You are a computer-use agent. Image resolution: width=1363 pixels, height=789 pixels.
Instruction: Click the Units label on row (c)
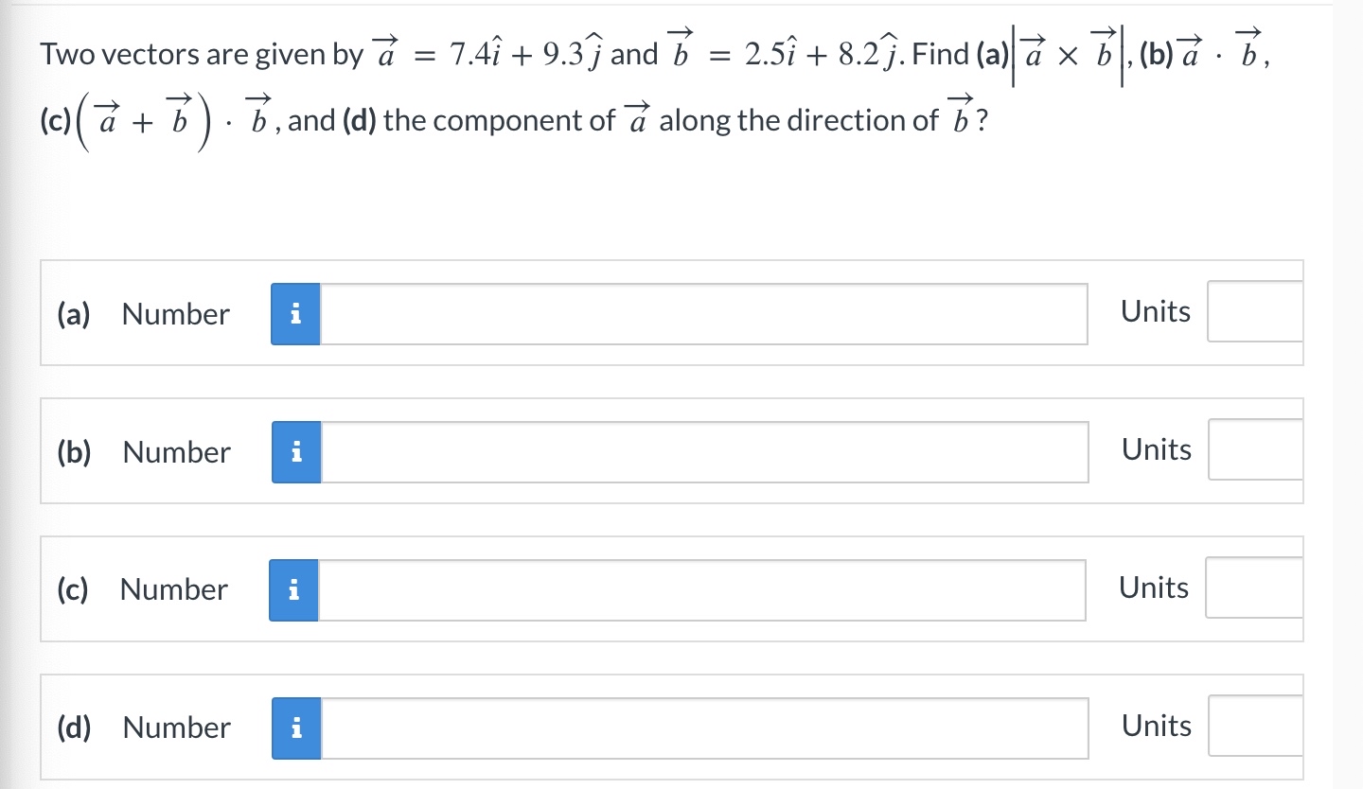coord(1153,587)
